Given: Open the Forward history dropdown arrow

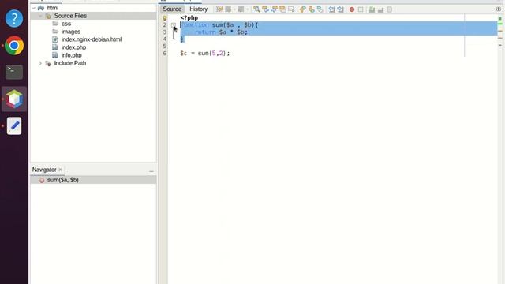Looking at the screenshot, I should tap(247, 9).
